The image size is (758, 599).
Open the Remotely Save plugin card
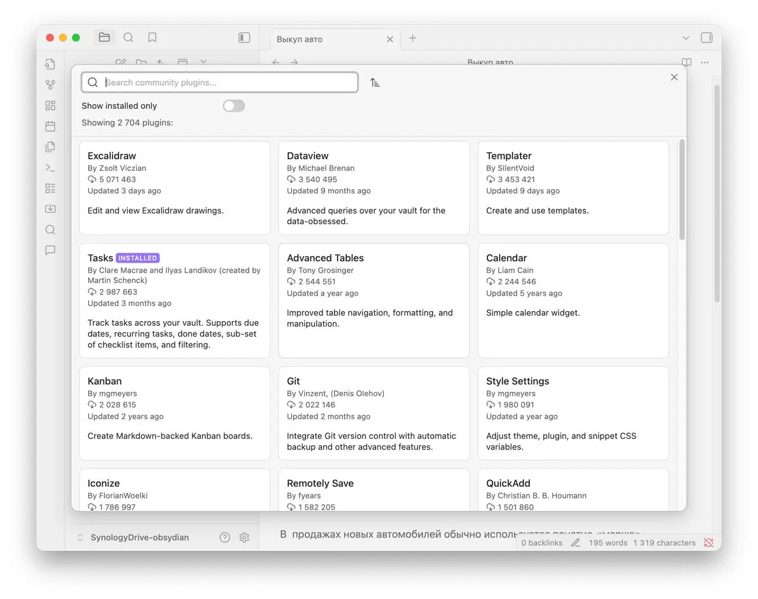coord(374,490)
